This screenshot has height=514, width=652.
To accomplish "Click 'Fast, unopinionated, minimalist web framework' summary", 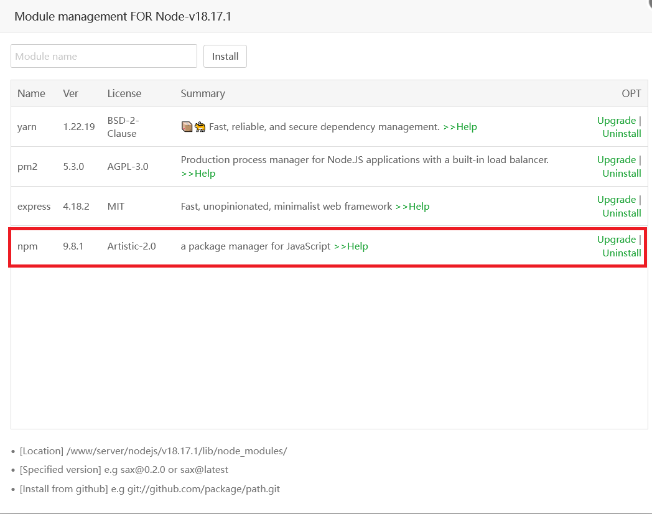I will click(x=287, y=206).
